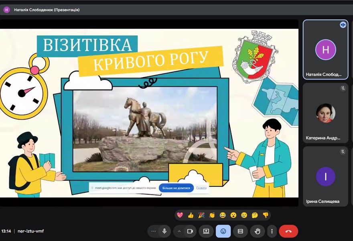353x241 pixels.
Task: Open the three-dot more options menu
Action: (x=272, y=231)
